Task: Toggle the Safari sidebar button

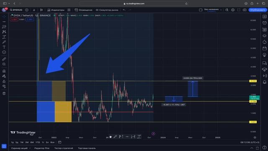Action: coord(5,3)
